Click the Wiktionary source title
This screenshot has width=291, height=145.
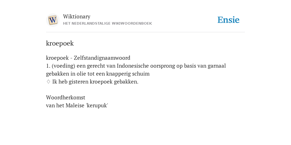77,16
